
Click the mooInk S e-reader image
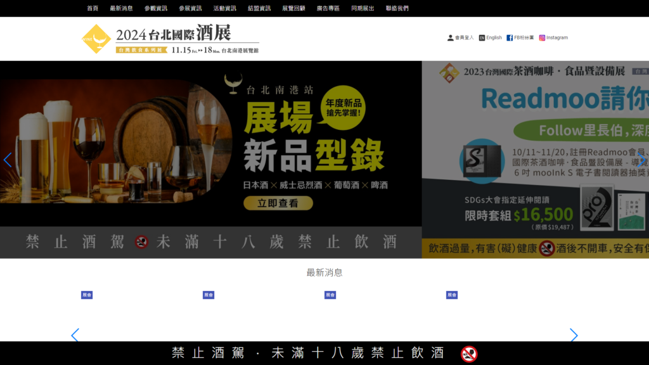pos(482,161)
